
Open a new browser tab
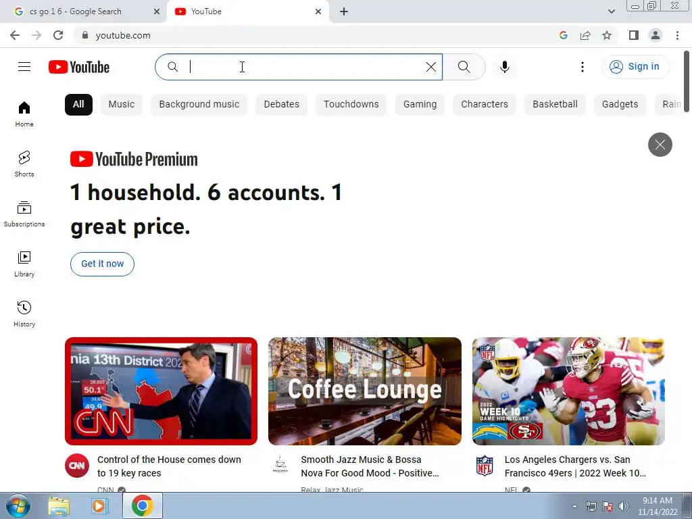[x=344, y=11]
